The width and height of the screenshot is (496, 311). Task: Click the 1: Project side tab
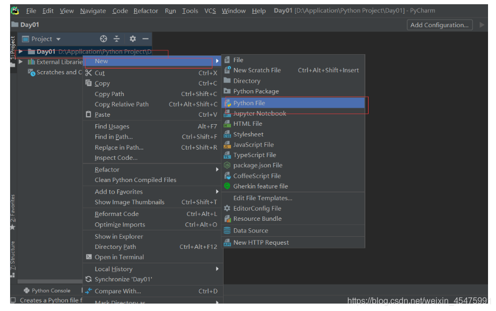pos(13,48)
